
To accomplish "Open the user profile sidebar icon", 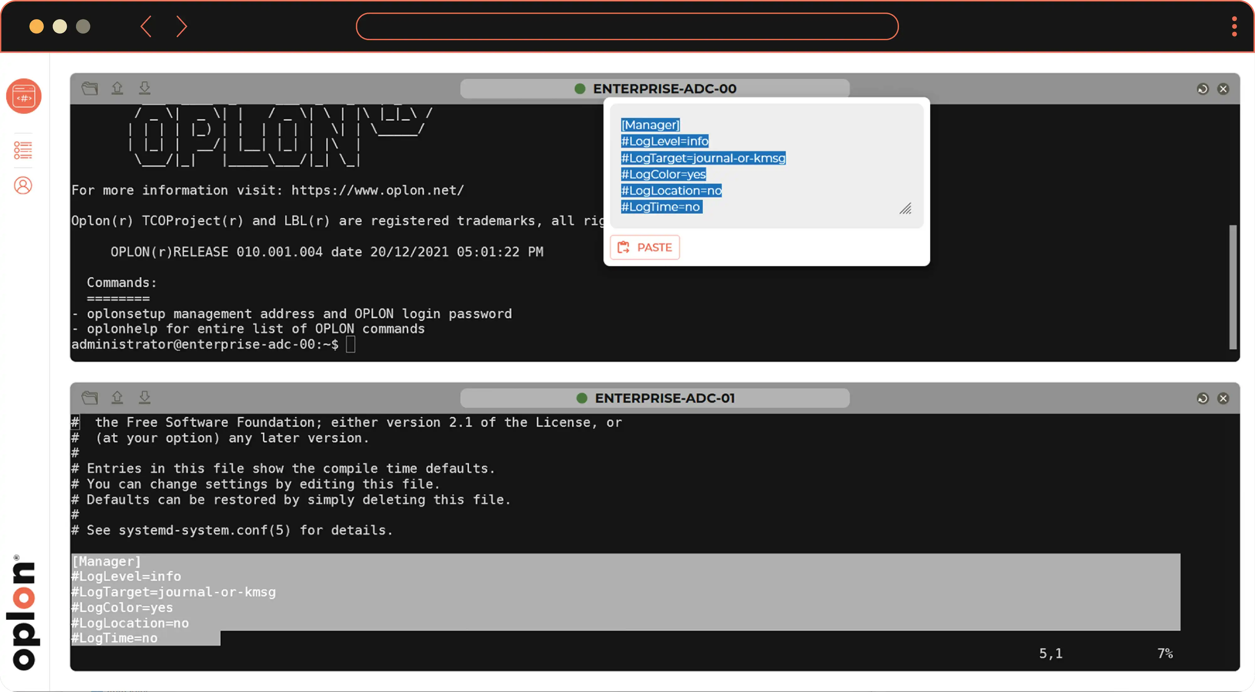I will (23, 186).
